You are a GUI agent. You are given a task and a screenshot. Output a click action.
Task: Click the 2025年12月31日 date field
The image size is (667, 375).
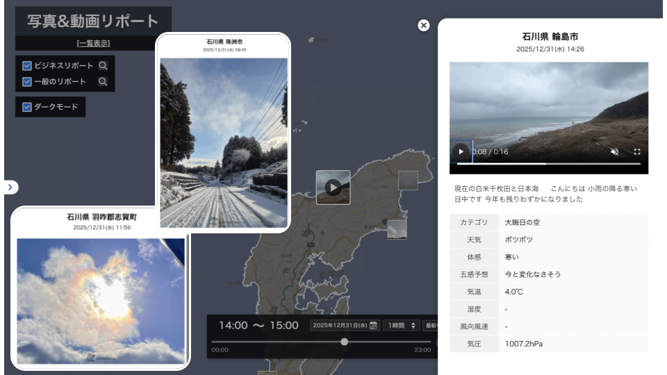pos(340,326)
